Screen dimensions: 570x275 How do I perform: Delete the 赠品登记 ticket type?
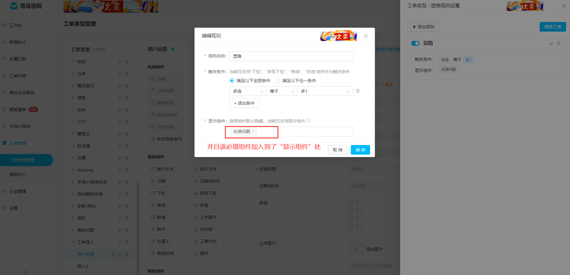127,86
